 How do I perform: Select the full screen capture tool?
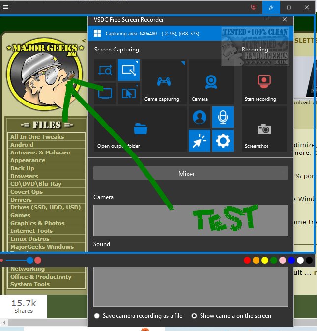click(x=105, y=94)
